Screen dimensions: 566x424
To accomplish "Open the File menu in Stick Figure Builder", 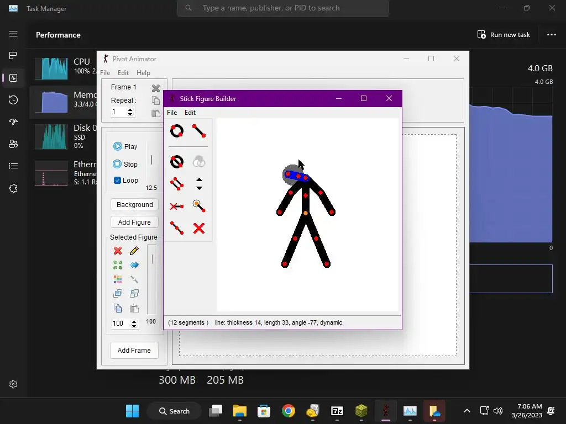I will pos(172,113).
